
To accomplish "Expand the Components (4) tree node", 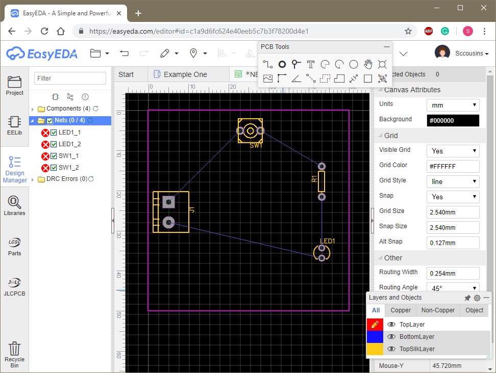I will (33, 109).
